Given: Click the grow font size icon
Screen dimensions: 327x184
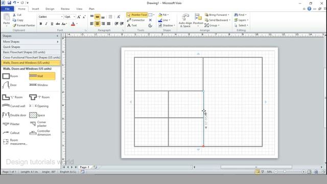Looking at the screenshot, I should 79,17.
